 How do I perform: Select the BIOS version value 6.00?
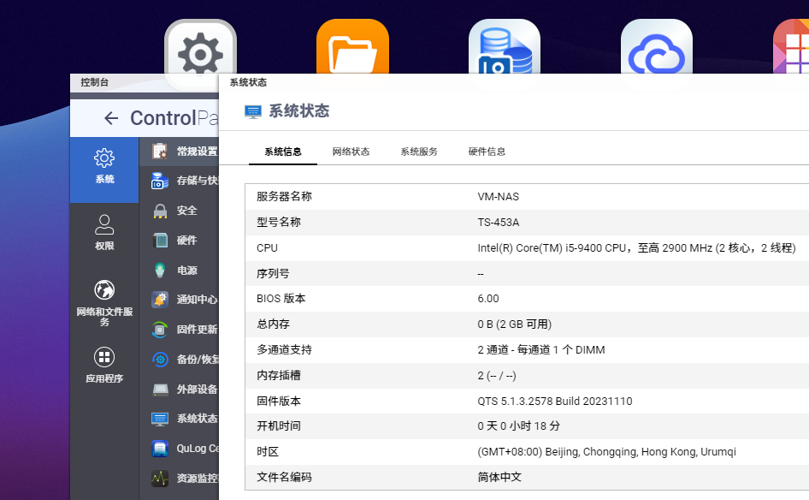pos(488,299)
